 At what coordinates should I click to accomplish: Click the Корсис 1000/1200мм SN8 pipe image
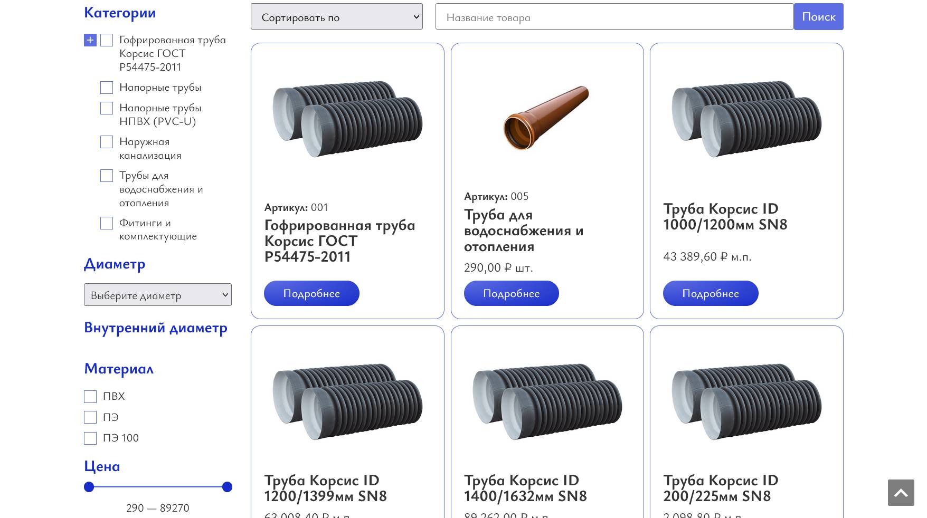[746, 118]
